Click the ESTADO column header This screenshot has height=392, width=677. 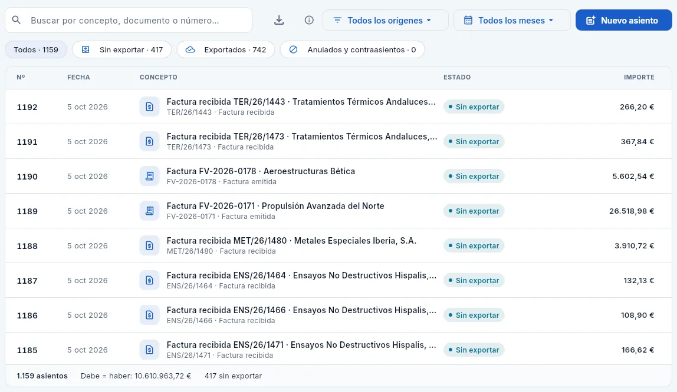tap(457, 77)
